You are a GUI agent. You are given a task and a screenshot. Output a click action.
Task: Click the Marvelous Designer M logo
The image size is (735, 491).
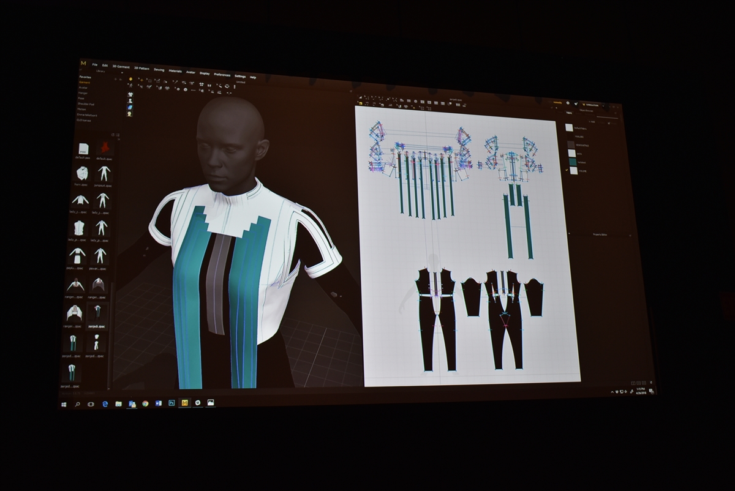83,63
